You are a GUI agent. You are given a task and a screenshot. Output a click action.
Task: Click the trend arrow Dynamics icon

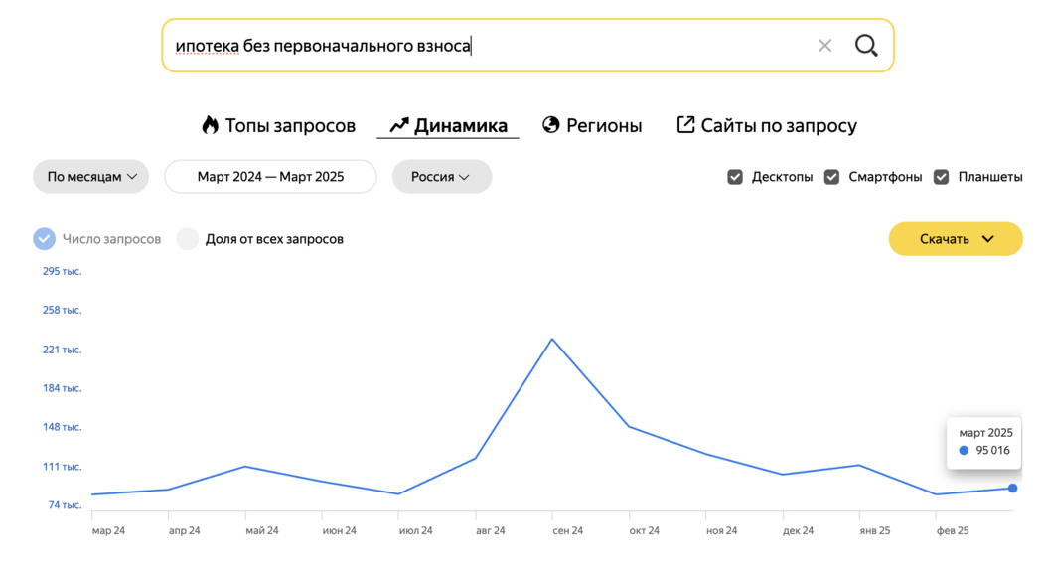pyautogui.click(x=399, y=125)
